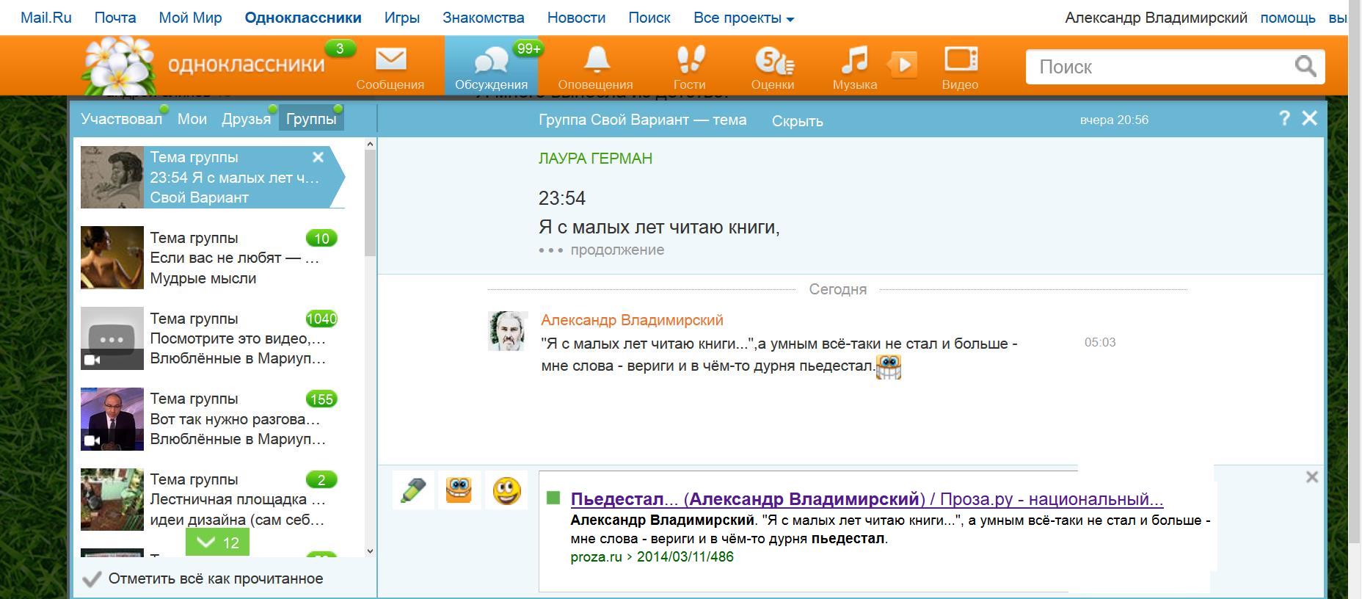Screen dimensions: 1362x599
Task: Open Знакомства in top bar
Action: (x=484, y=18)
